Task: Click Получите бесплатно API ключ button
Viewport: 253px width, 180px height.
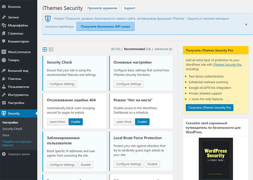Action: point(105,26)
